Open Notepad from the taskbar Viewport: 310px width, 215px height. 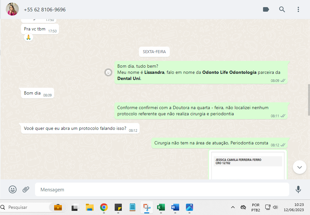(x=132, y=207)
